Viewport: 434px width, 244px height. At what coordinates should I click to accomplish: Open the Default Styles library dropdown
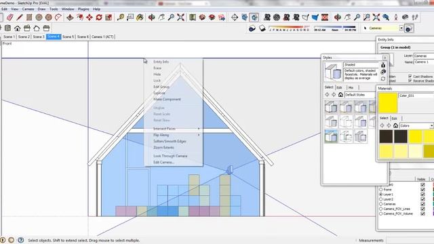(360, 95)
